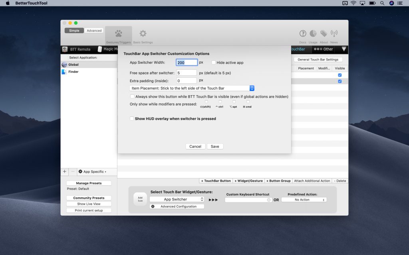Select the BTT Remote tab

(x=77, y=49)
